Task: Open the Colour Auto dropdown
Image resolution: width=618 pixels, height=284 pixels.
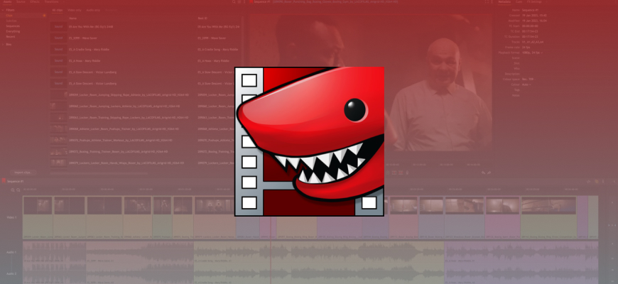Action: [526, 84]
